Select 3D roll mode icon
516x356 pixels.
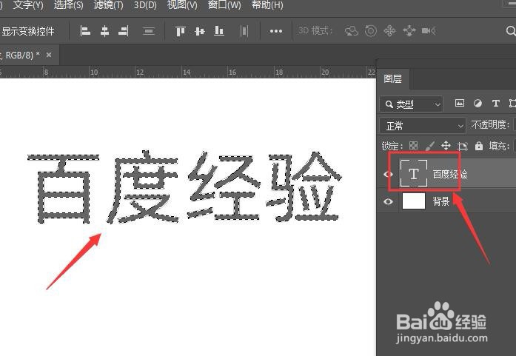coord(371,31)
